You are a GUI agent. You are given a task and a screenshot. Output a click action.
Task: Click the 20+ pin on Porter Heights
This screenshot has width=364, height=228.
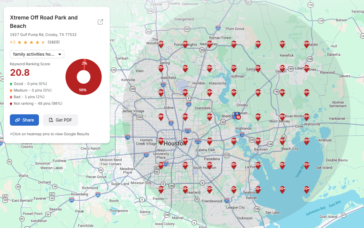point(185,44)
